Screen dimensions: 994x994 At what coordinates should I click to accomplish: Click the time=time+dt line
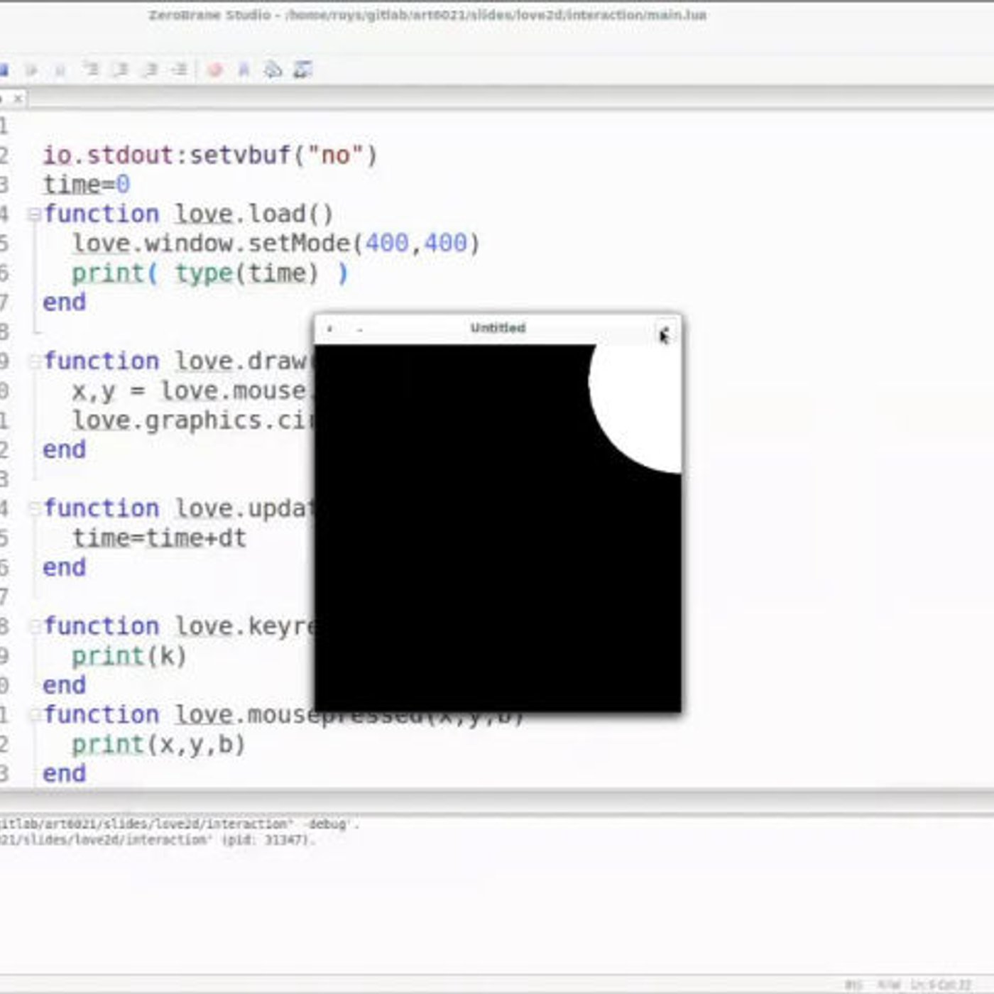coord(159,538)
